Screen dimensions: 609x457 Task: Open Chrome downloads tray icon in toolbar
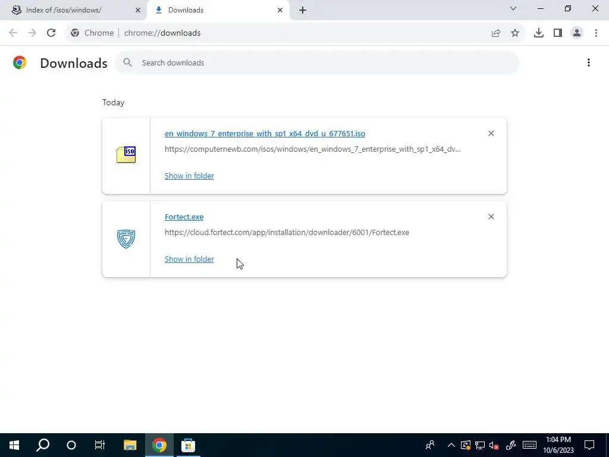[539, 33]
